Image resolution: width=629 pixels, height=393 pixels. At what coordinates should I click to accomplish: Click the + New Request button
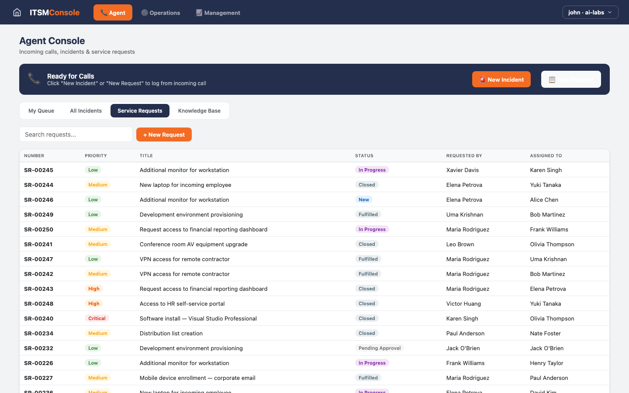point(164,134)
